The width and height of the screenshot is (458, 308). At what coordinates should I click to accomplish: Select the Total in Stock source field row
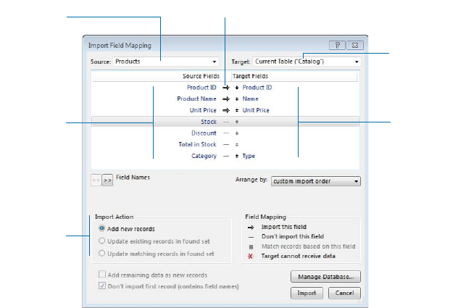[x=188, y=145]
